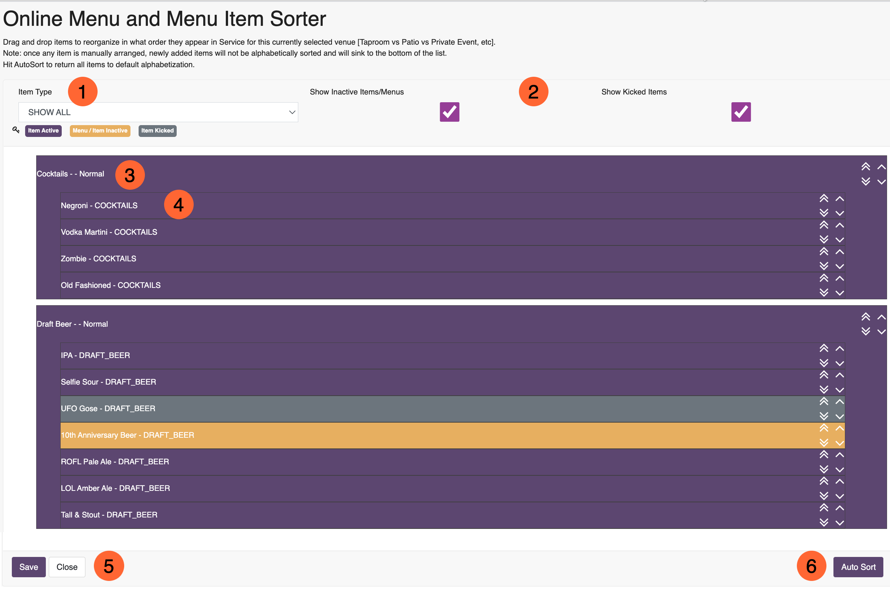
Task: Move Negroni down one position
Action: [840, 213]
